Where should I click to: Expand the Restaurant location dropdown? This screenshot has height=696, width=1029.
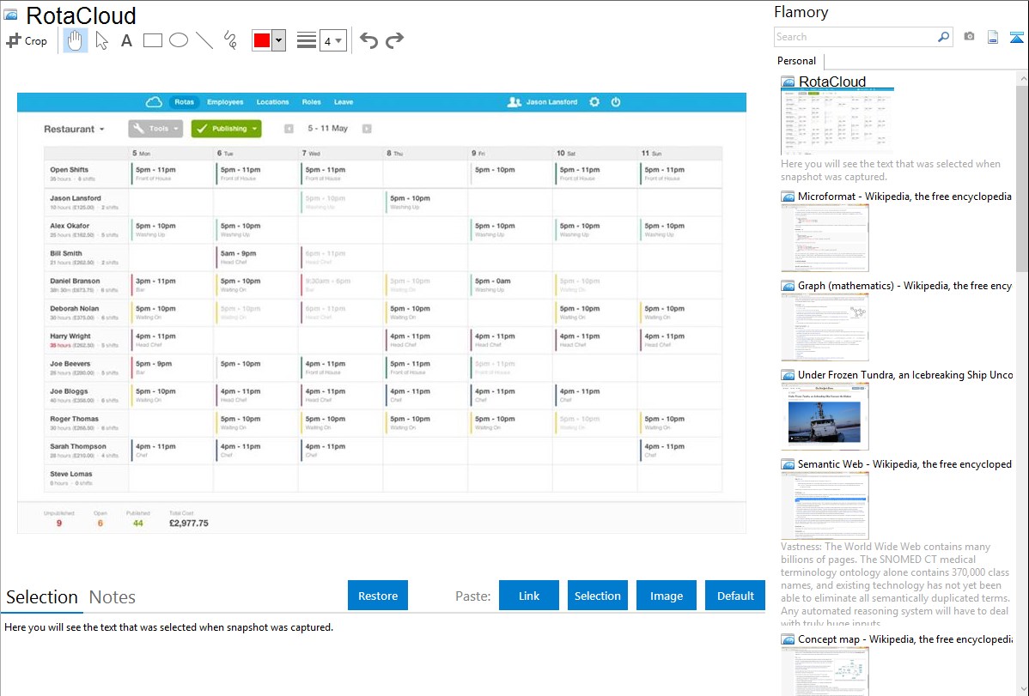74,130
